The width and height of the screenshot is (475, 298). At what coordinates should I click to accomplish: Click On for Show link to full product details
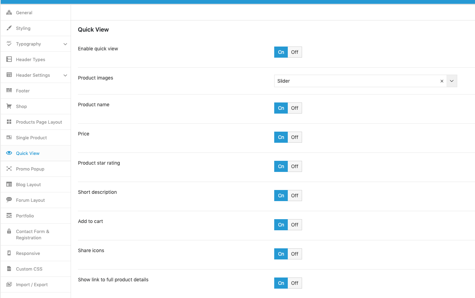pyautogui.click(x=281, y=283)
